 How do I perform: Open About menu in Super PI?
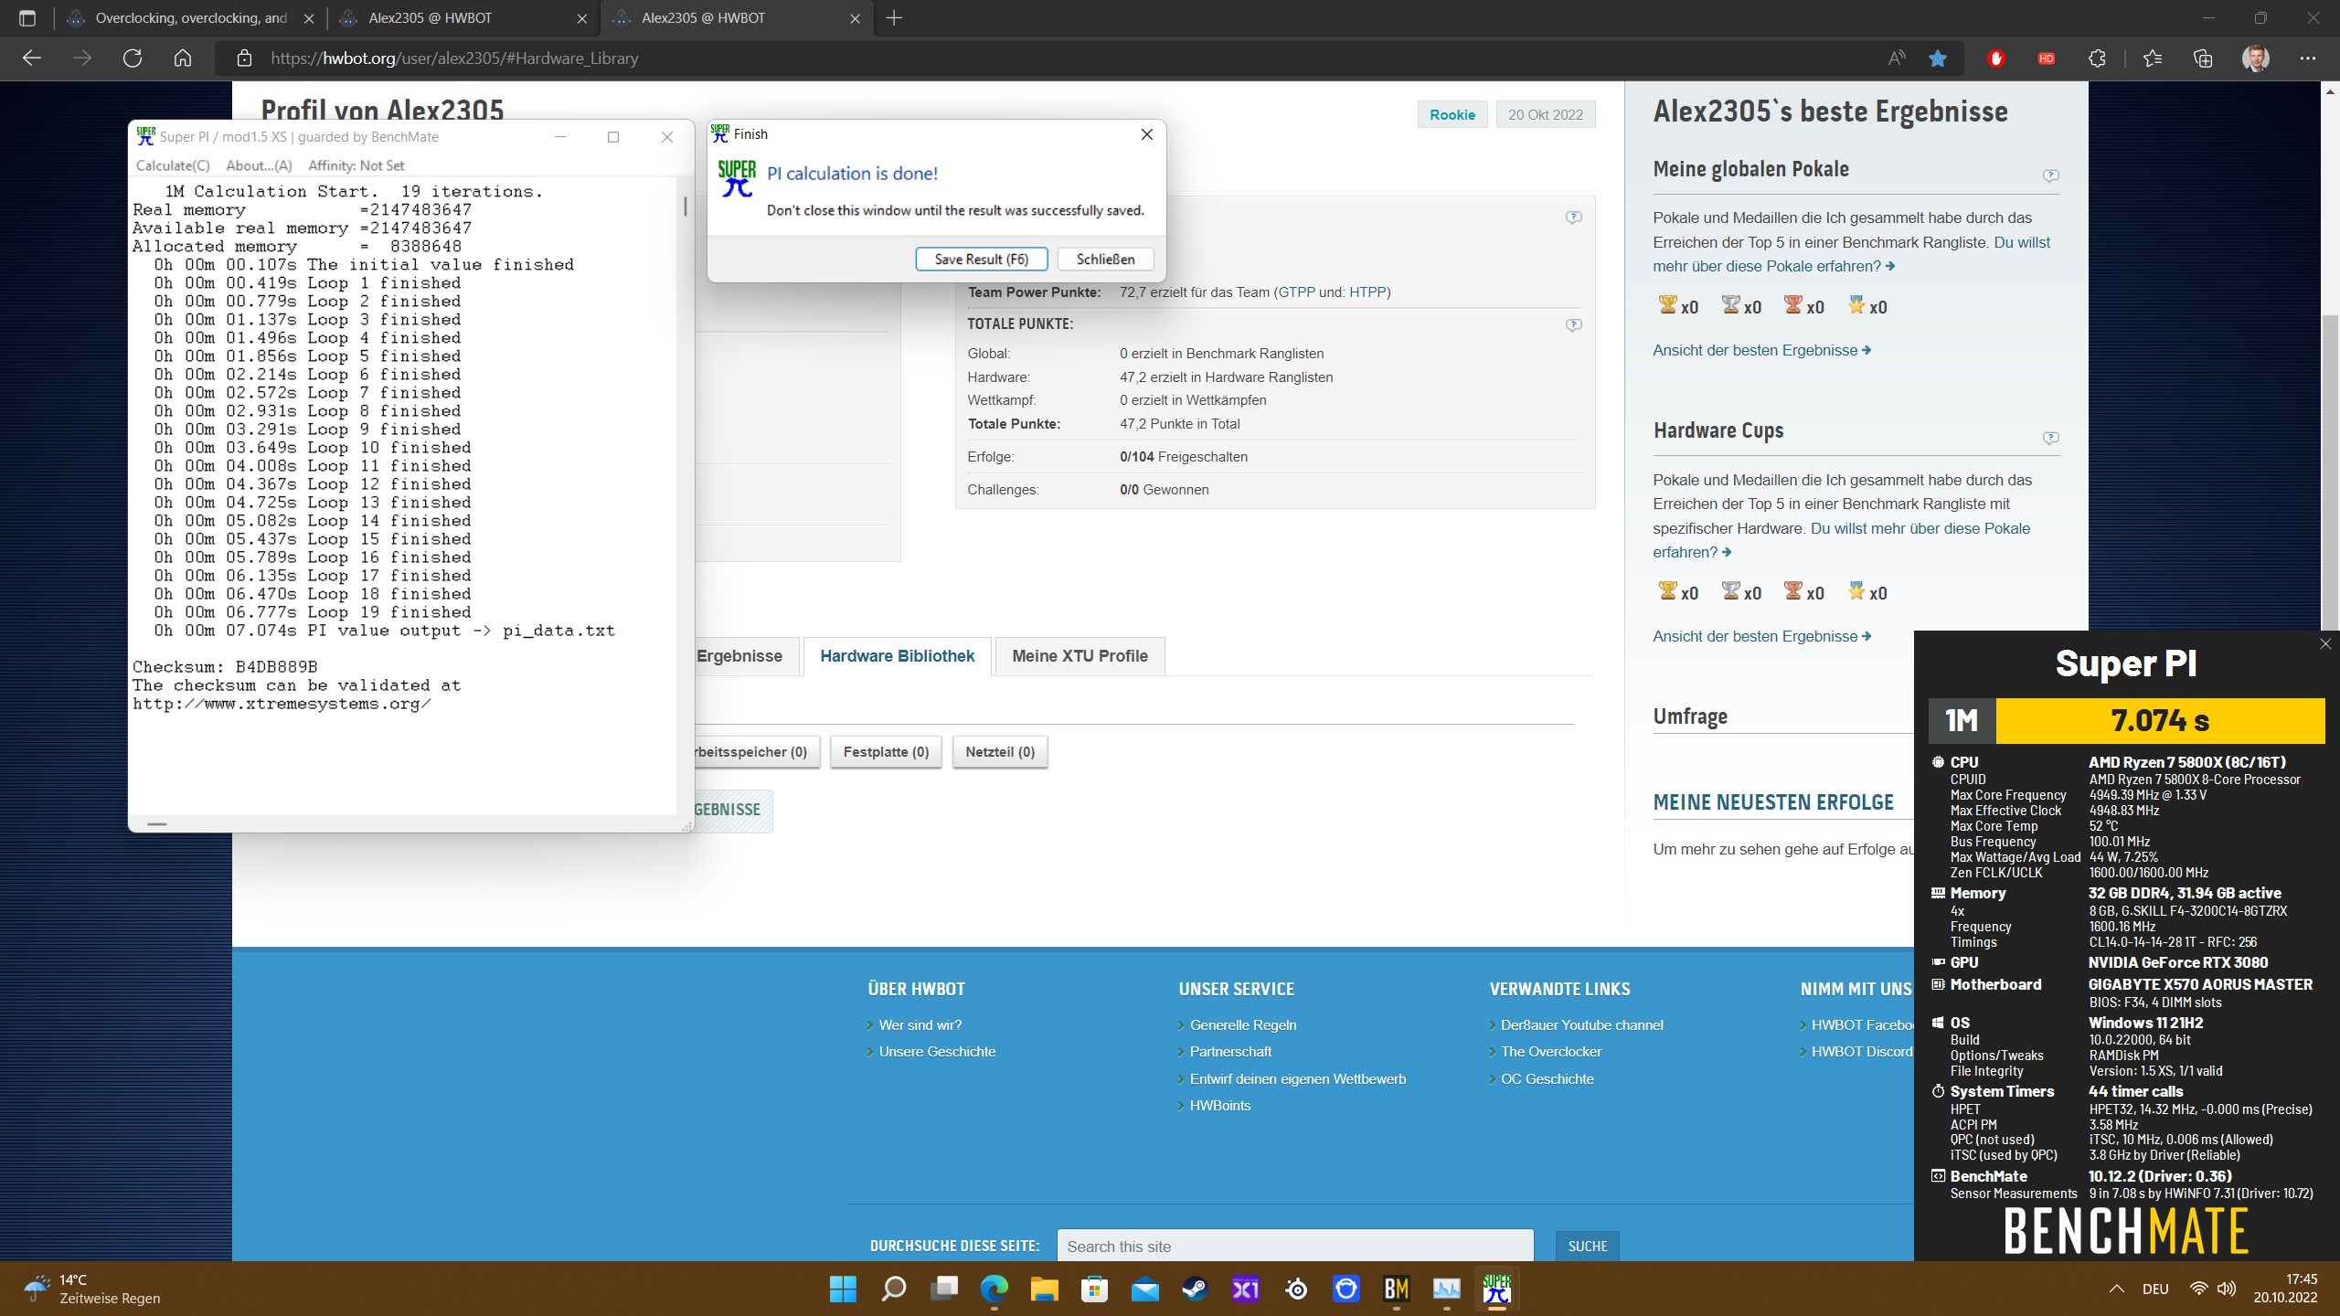(x=259, y=165)
